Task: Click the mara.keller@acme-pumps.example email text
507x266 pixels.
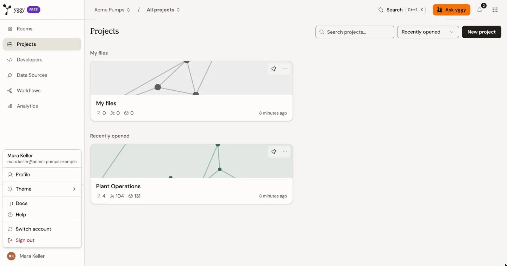Action: 42,162
